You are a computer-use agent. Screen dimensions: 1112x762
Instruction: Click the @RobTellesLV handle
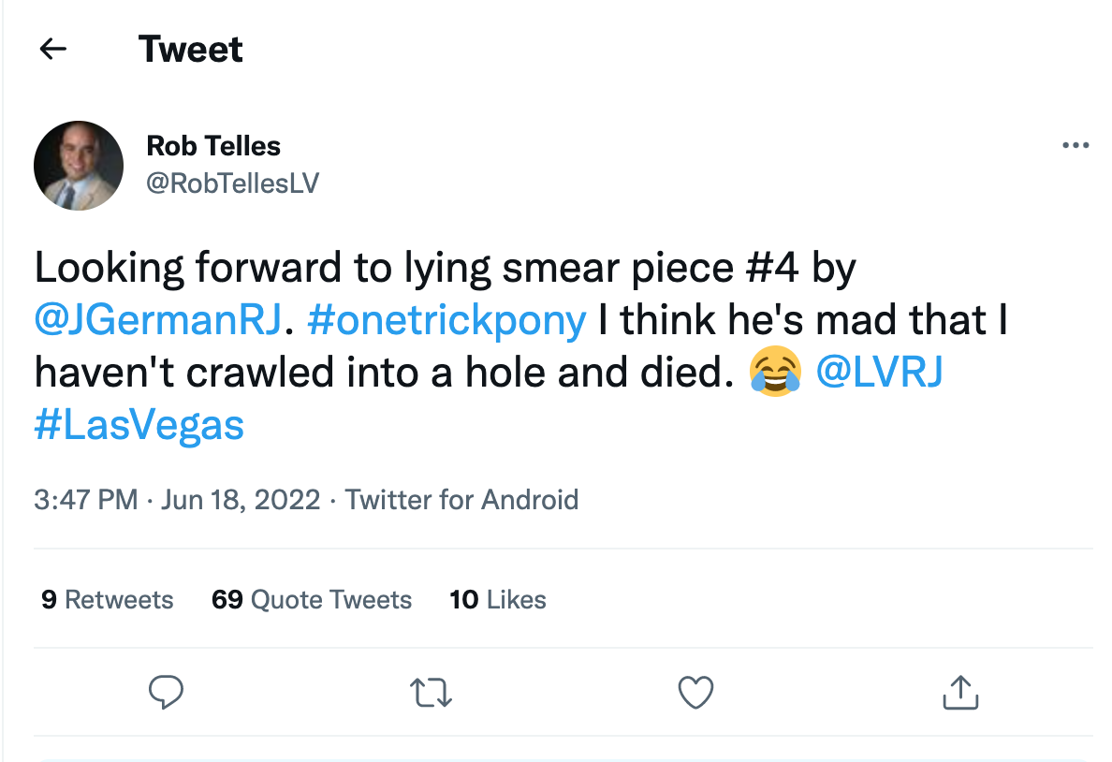click(232, 183)
